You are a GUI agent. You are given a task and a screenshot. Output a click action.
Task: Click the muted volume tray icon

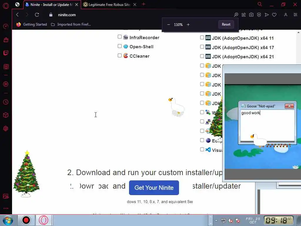click(230, 221)
